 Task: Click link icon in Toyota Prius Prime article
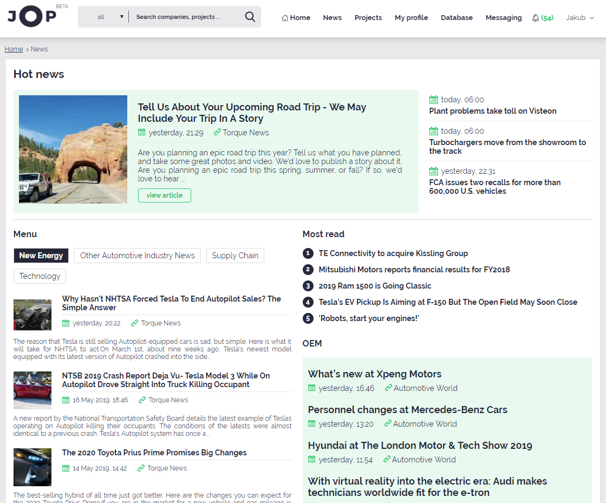(x=141, y=468)
